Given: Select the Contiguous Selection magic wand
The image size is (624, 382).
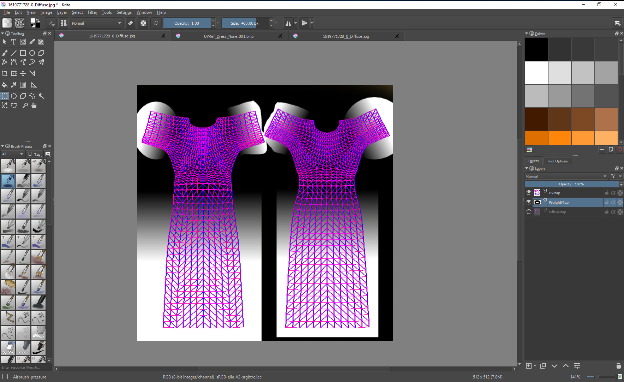Looking at the screenshot, I should coord(41,96).
